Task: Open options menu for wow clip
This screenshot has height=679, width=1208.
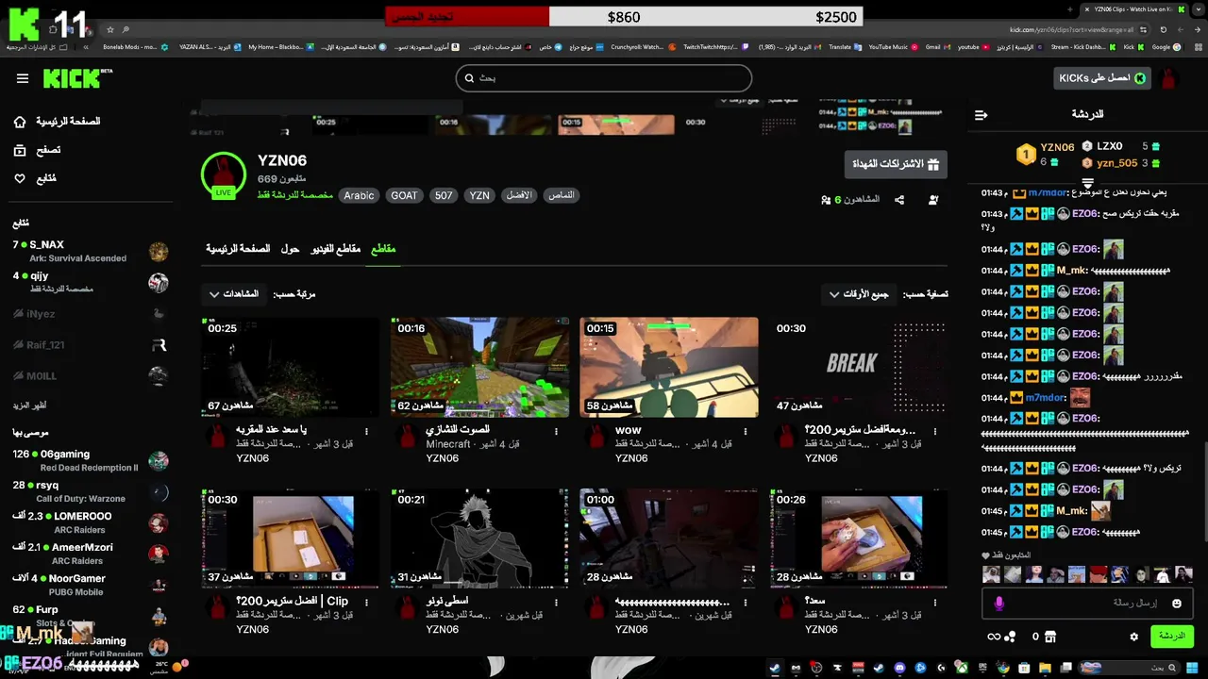Action: point(746,431)
